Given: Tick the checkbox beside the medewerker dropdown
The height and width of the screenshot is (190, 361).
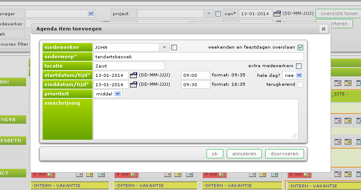Looking at the screenshot, I should [174, 47].
